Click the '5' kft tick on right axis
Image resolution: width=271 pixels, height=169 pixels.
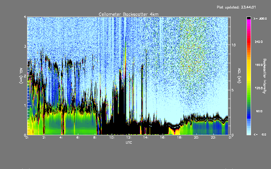click(x=233, y=90)
